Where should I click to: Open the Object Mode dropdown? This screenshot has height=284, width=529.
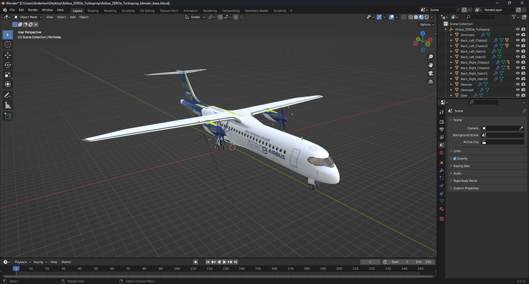click(x=28, y=17)
